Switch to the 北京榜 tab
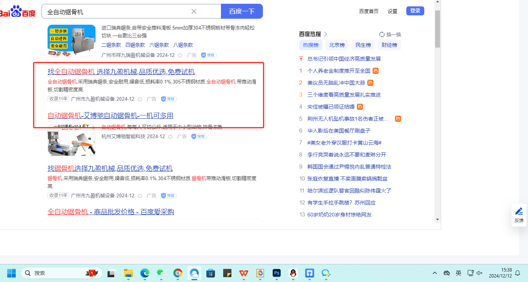528x282 pixels. pos(337,45)
